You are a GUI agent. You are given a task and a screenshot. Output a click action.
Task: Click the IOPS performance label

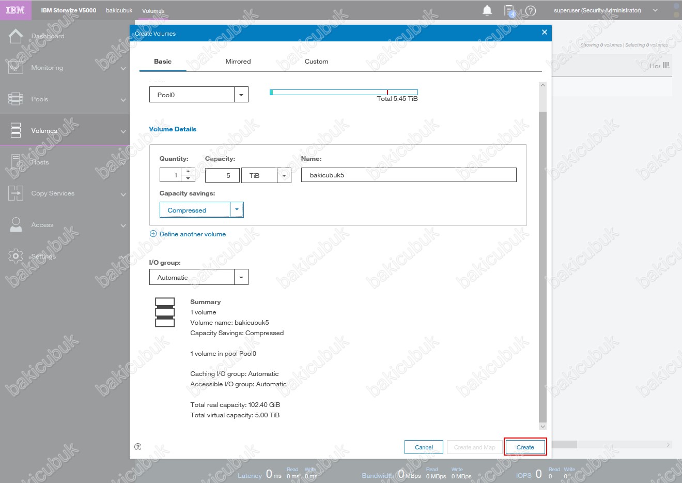pyautogui.click(x=524, y=476)
